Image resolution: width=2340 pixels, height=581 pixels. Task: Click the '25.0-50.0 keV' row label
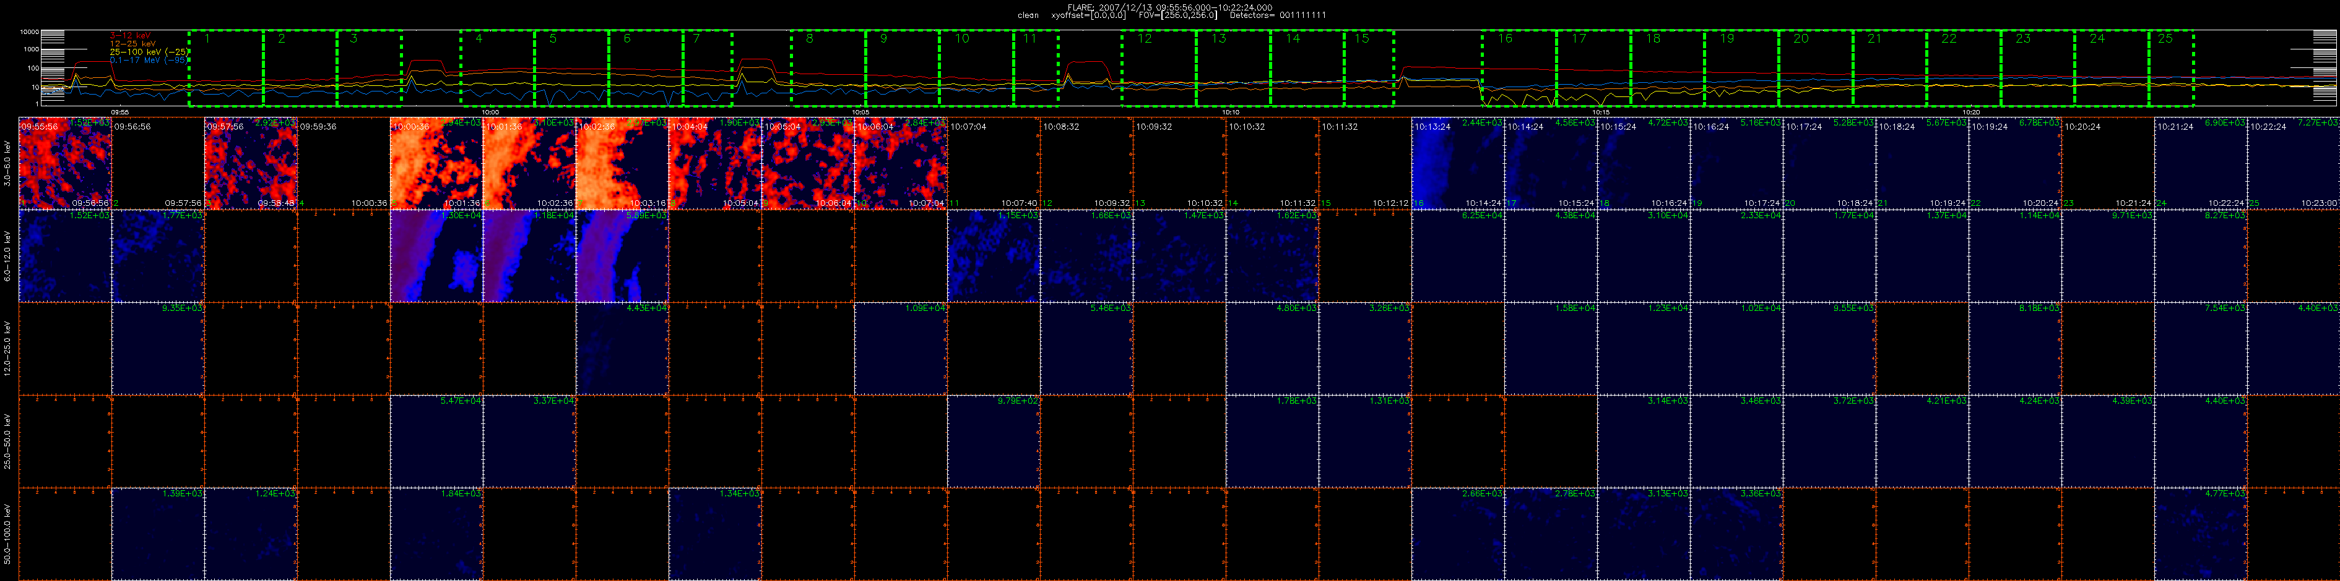[x=7, y=441]
